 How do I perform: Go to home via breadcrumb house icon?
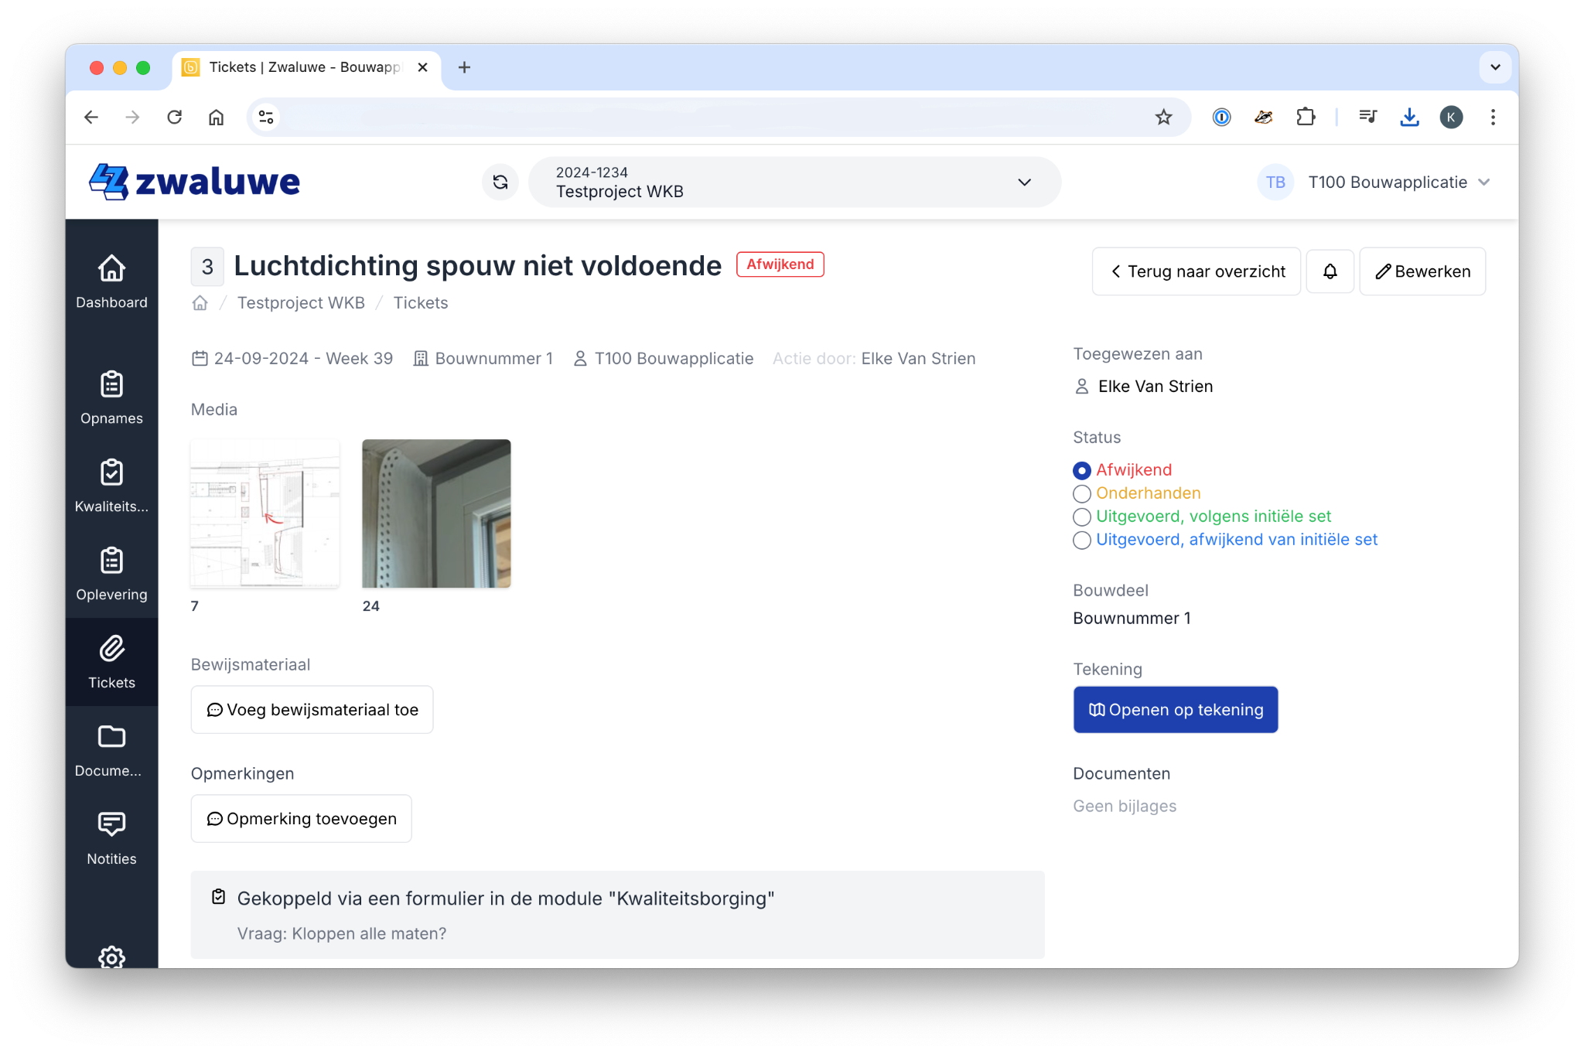click(x=200, y=303)
